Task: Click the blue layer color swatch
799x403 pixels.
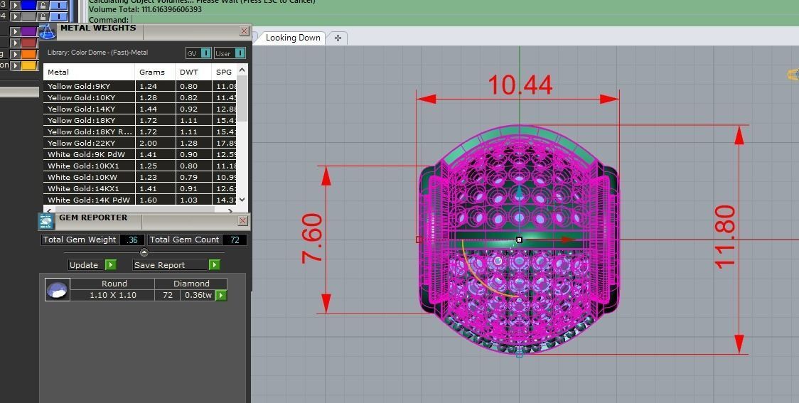Action: point(28,5)
